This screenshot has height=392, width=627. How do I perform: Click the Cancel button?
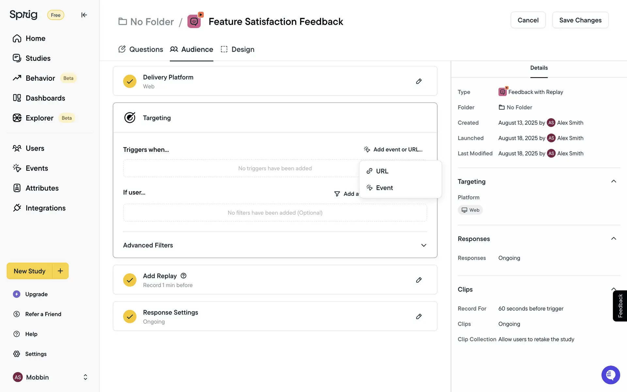pos(528,20)
